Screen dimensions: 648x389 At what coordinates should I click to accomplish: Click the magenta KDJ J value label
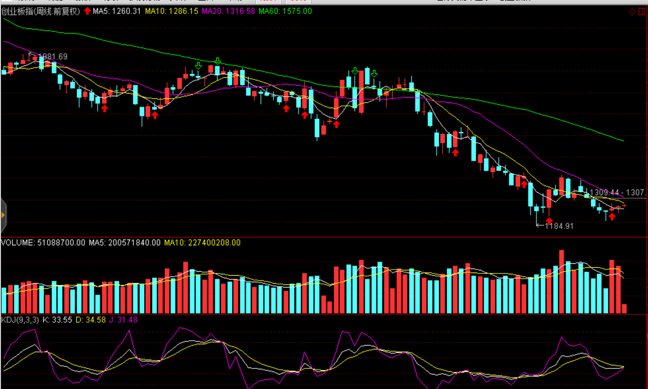pyautogui.click(x=123, y=320)
